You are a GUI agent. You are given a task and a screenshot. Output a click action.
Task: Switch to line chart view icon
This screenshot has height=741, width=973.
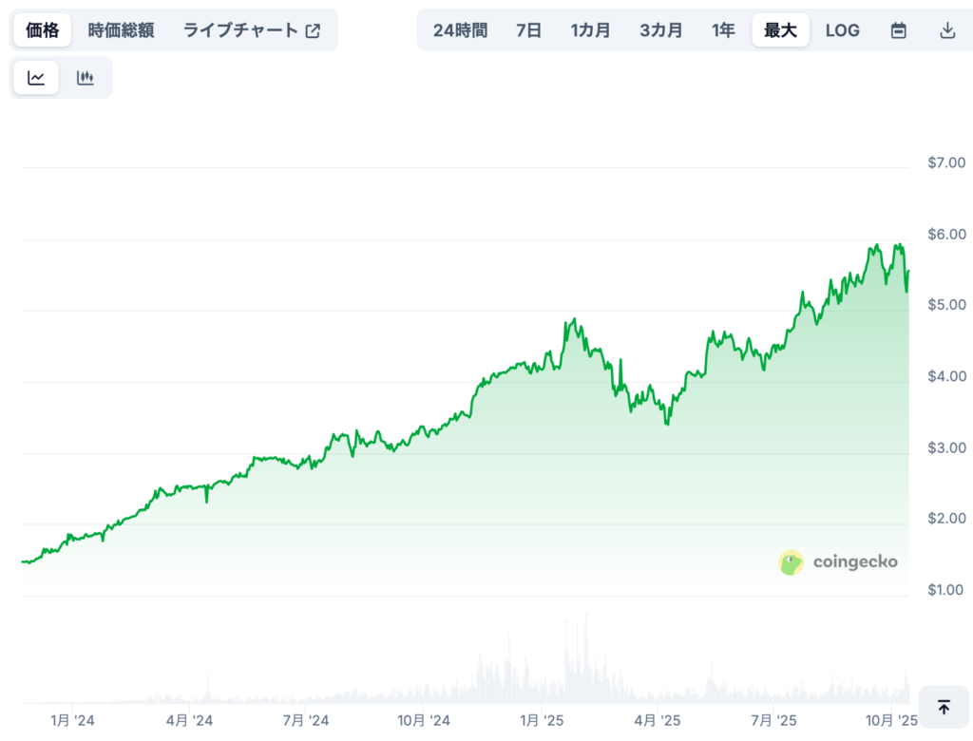(36, 78)
